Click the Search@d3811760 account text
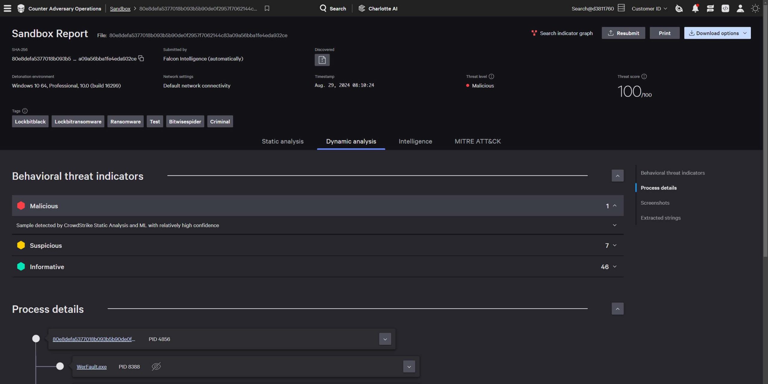Image resolution: width=768 pixels, height=384 pixels. pyautogui.click(x=592, y=8)
